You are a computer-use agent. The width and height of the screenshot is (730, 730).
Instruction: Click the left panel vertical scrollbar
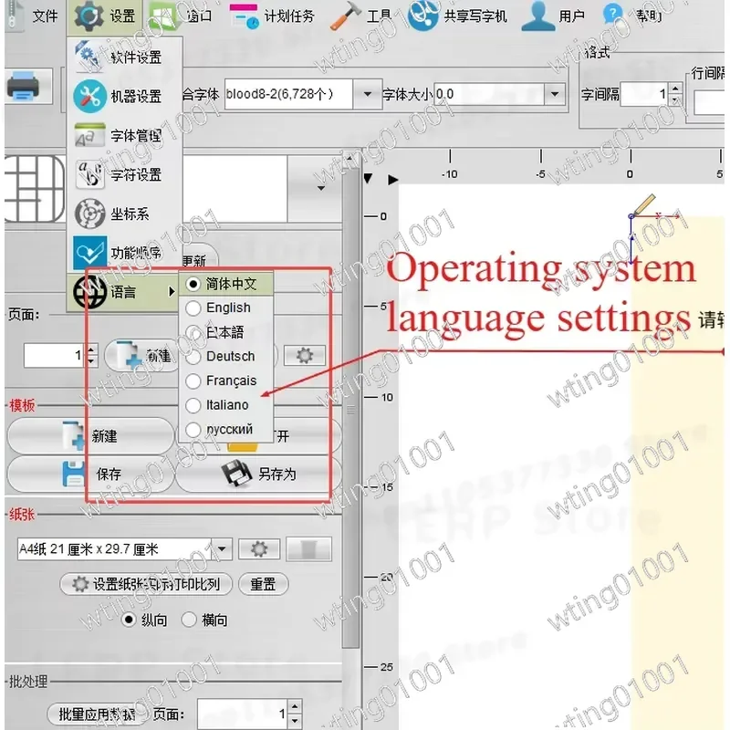click(350, 405)
